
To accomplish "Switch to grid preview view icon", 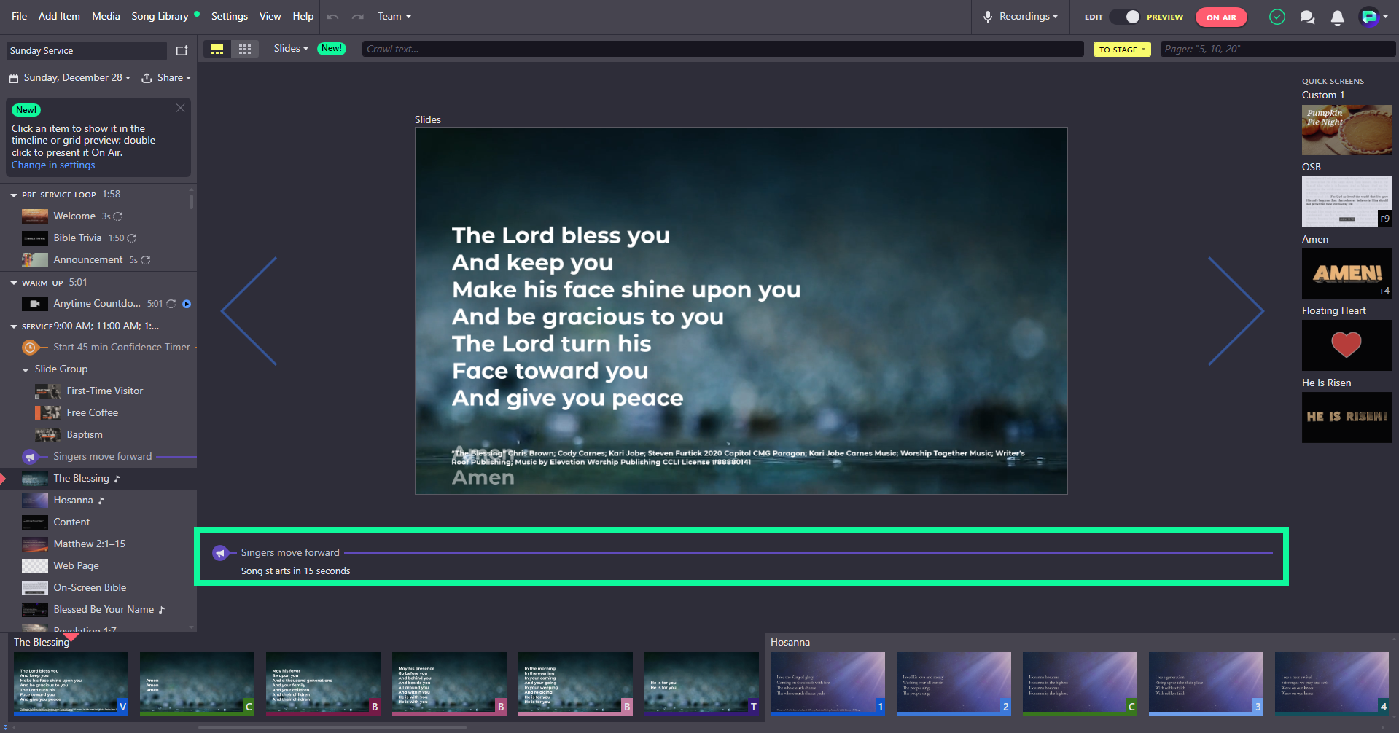I will pos(245,49).
